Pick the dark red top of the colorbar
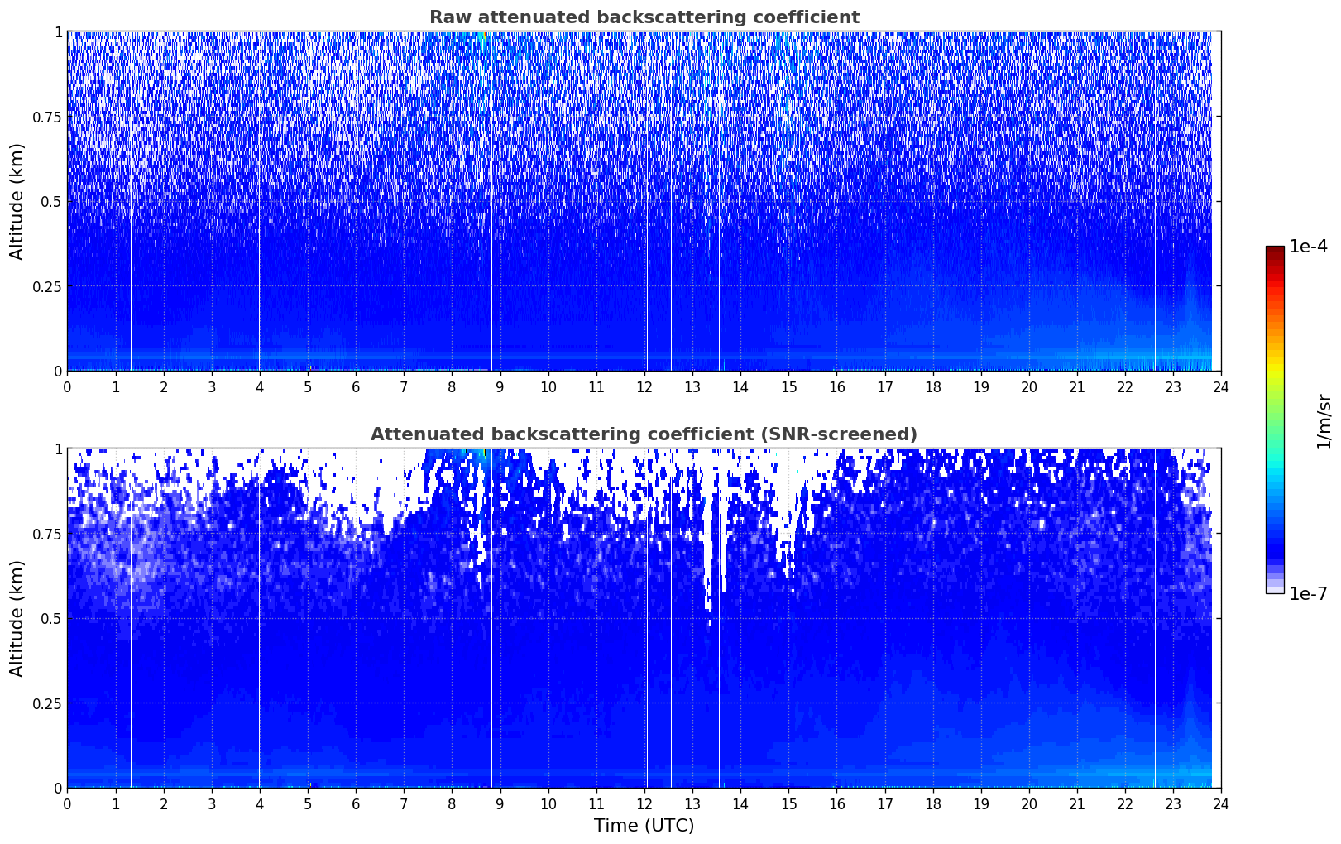 tap(1275, 251)
